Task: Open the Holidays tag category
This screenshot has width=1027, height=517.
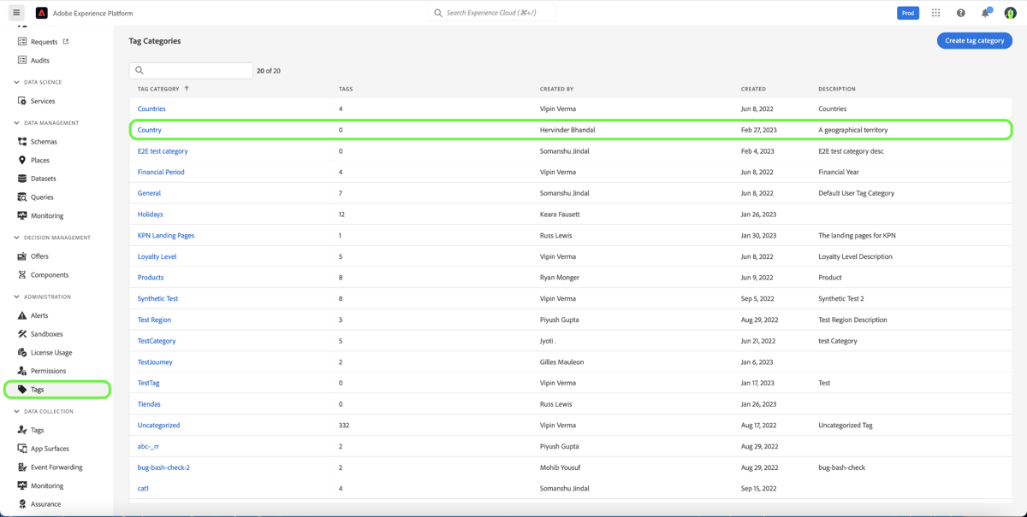Action: (150, 214)
